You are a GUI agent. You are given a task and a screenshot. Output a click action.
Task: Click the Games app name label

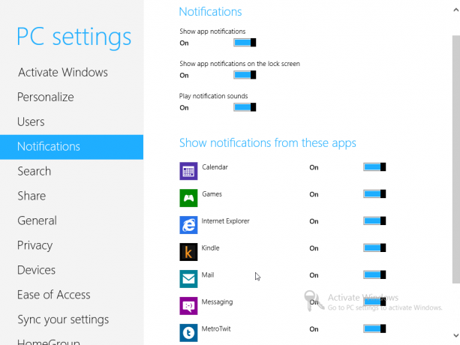212,194
